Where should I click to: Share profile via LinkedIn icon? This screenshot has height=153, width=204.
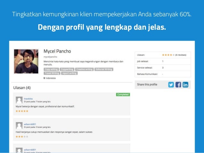(x=185, y=85)
